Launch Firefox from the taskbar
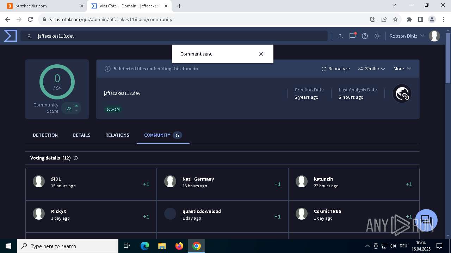The height and width of the screenshot is (253, 451). 179,246
